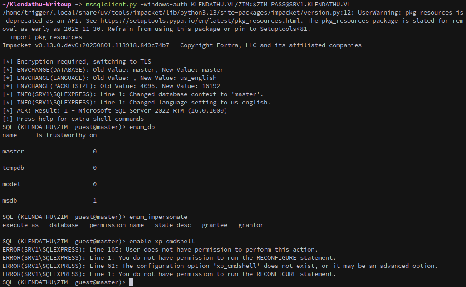Click the 'Press help for extra shell commands' line

click(x=73, y=119)
